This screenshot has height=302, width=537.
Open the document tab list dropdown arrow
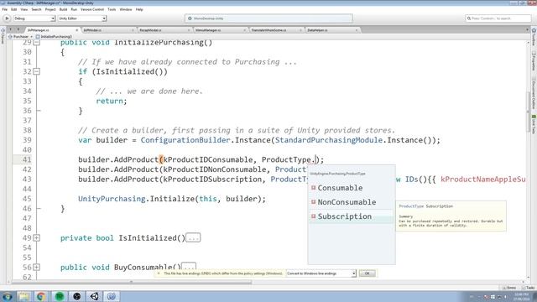click(527, 30)
